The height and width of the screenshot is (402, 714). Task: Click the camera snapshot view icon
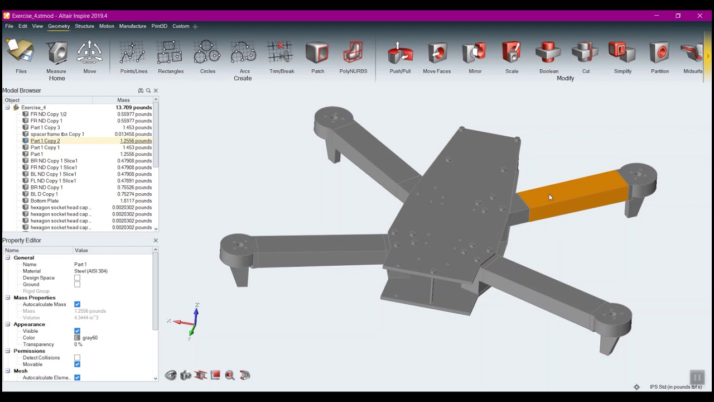(186, 375)
